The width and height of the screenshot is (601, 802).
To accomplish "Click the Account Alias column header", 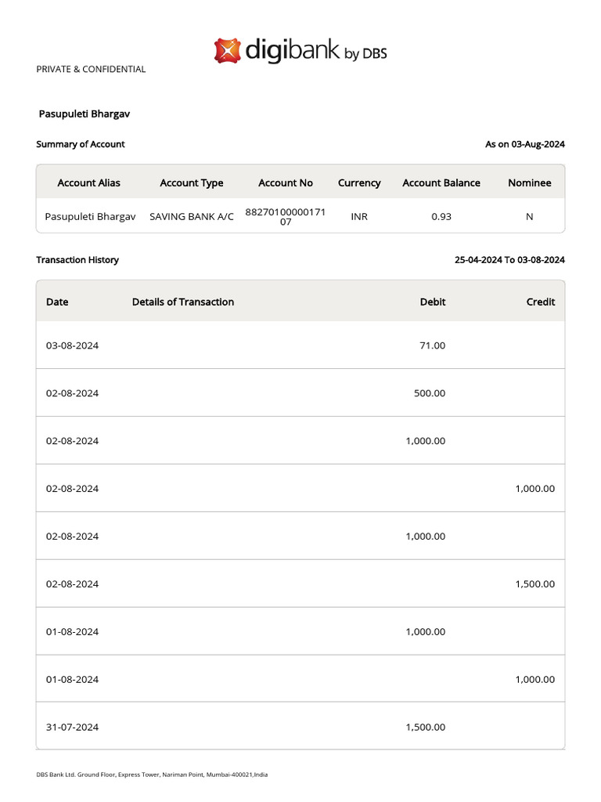I will 89,182.
